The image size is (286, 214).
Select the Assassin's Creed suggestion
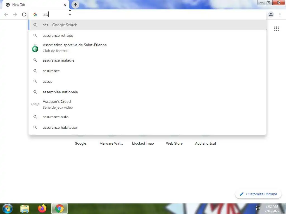pyautogui.click(x=147, y=104)
